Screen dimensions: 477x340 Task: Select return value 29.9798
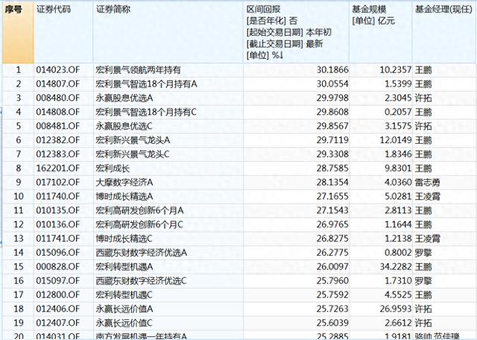pos(332,98)
